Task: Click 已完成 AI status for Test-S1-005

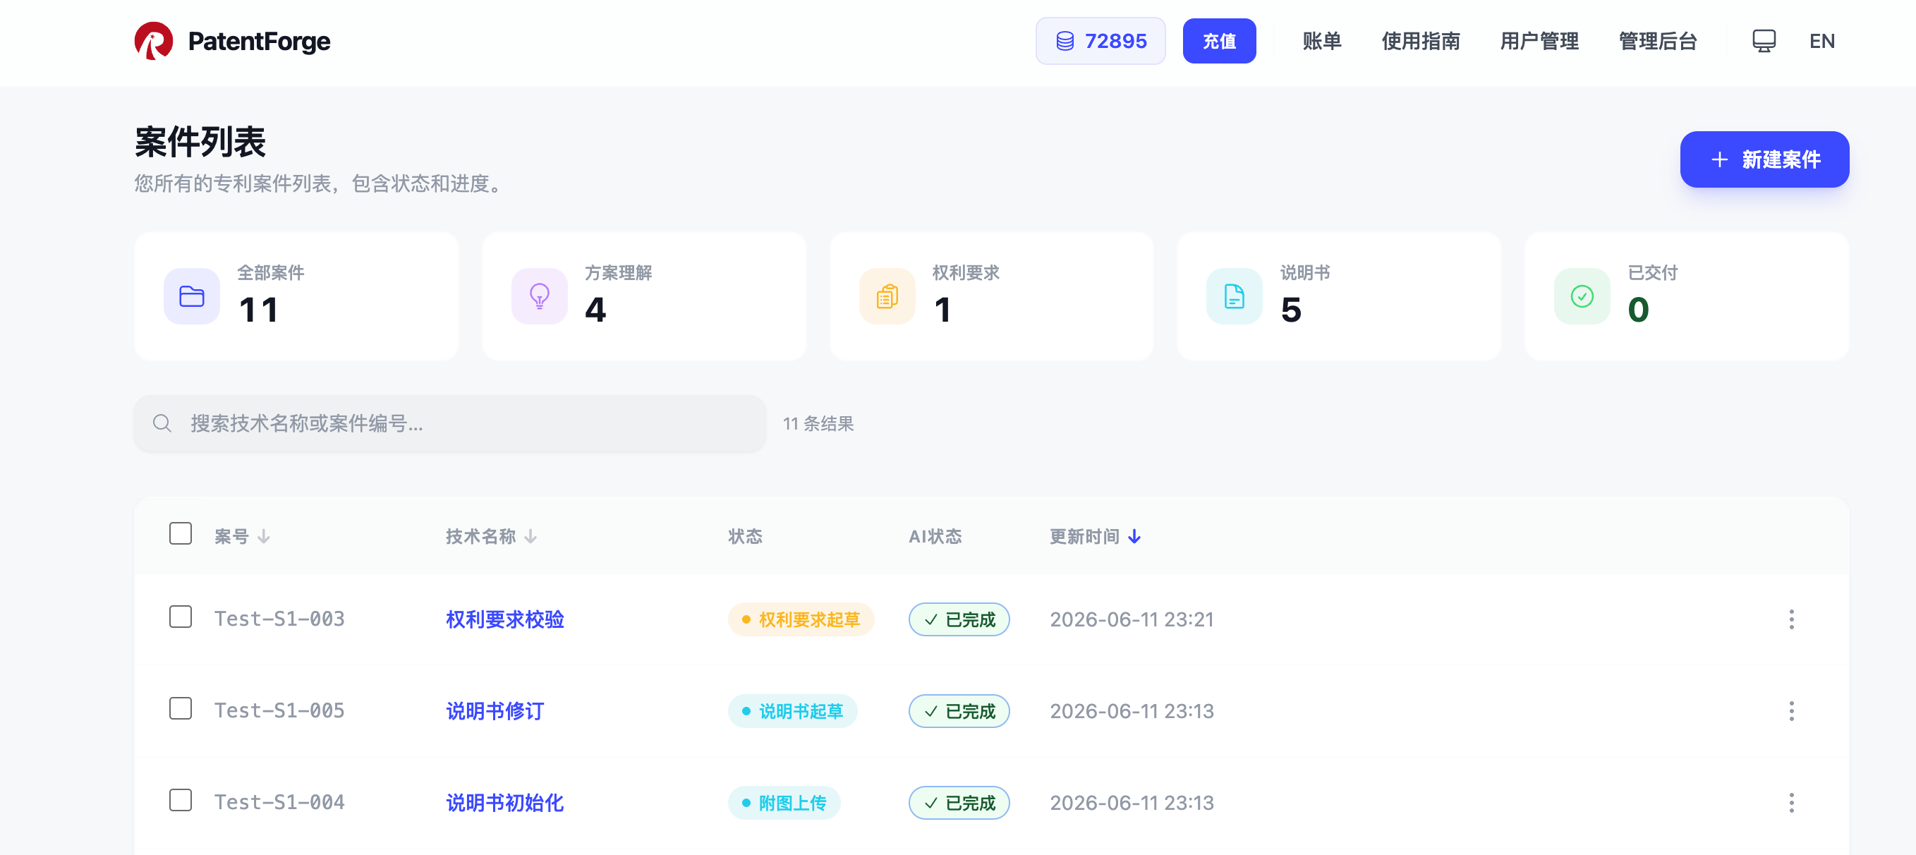Action: (959, 712)
